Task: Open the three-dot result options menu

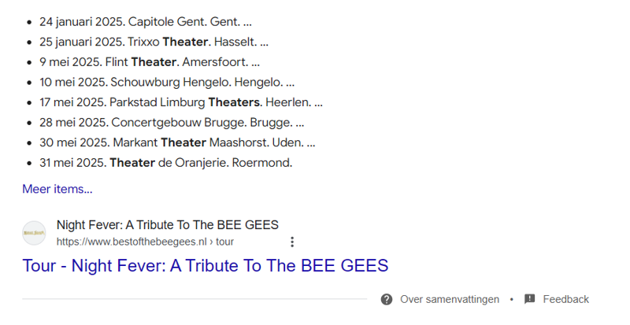Action: pos(292,242)
